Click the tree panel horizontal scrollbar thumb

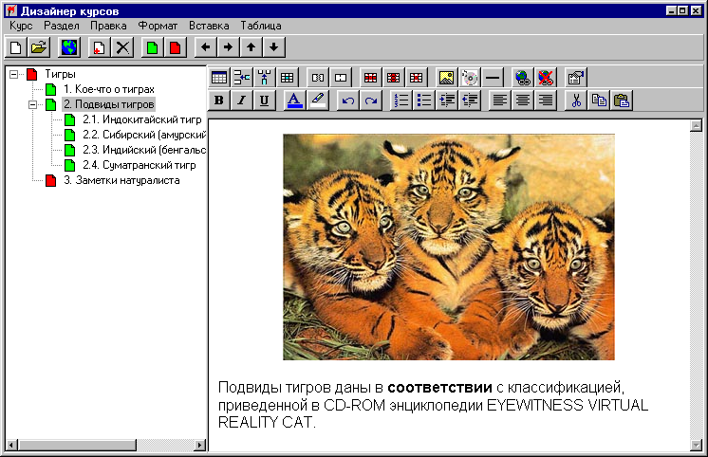coord(77,446)
